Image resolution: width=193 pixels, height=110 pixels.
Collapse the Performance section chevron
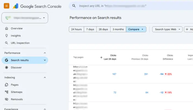(45, 53)
